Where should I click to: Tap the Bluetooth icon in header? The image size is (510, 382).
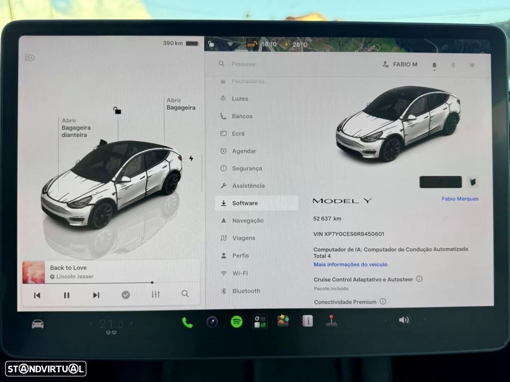(x=453, y=65)
